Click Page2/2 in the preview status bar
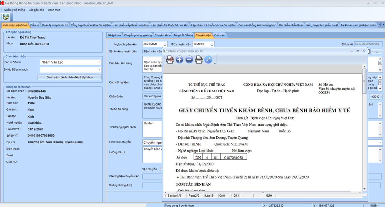This screenshot has height=207, width=385. point(194,196)
